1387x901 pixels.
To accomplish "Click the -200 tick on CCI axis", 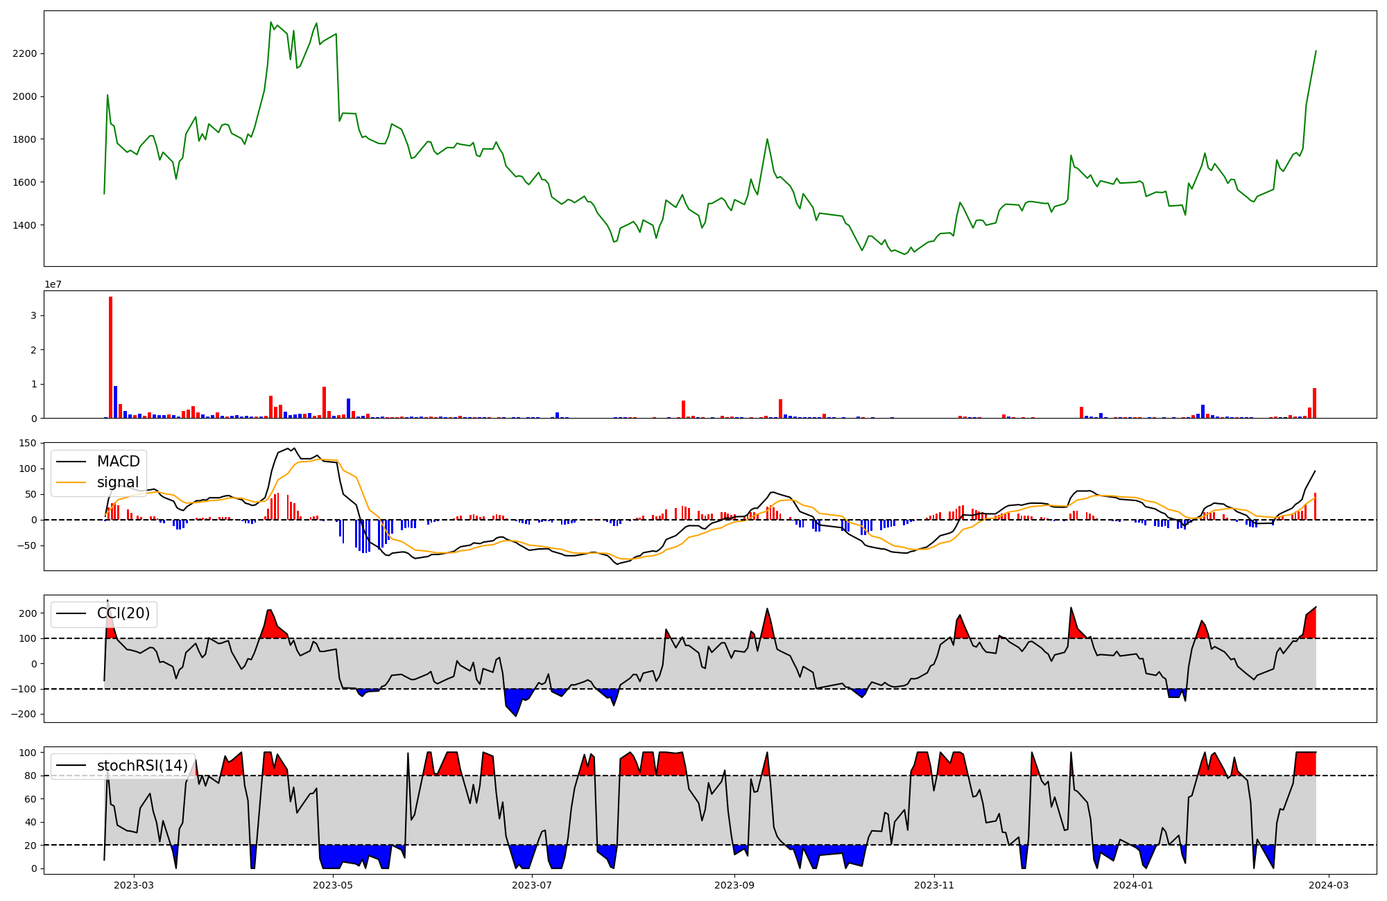I will tap(25, 714).
